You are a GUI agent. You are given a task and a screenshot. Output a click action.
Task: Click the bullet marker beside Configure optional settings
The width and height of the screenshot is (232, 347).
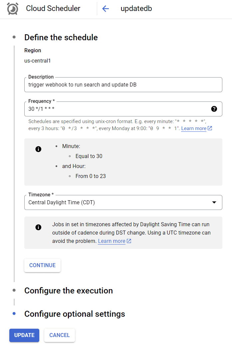[14, 314]
